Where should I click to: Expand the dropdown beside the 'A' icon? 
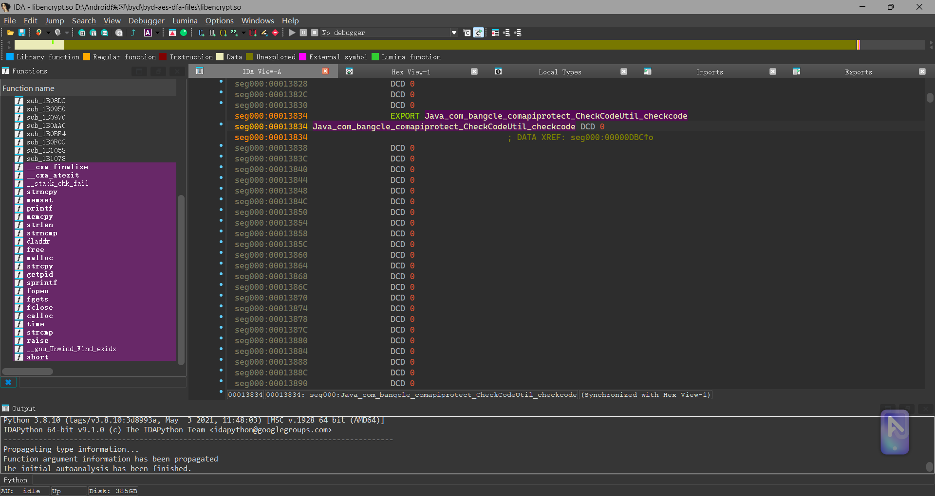tap(157, 33)
